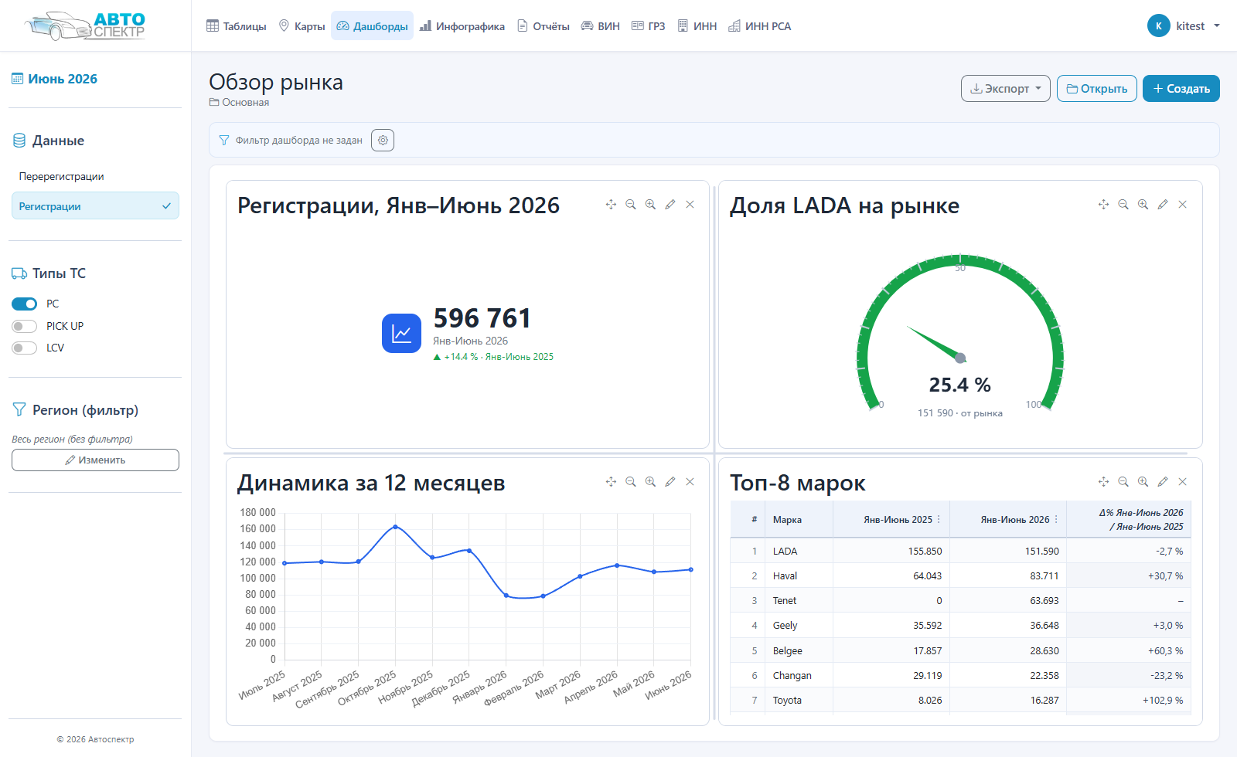Select the Регистрации data source

coord(95,205)
